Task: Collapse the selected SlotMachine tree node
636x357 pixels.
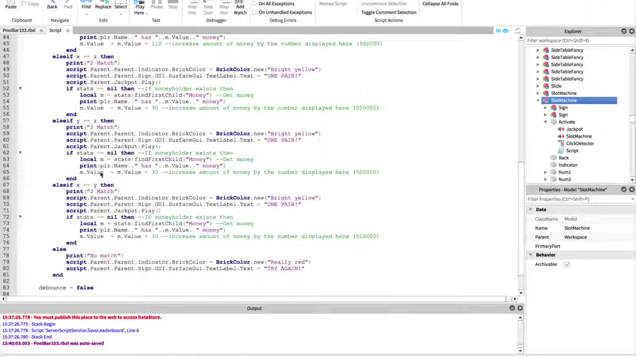Action: [x=538, y=101]
